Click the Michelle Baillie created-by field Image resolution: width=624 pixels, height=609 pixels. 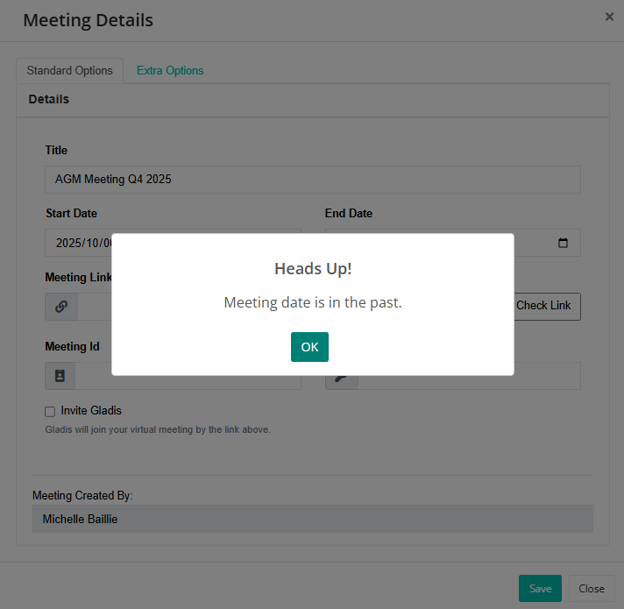pyautogui.click(x=312, y=519)
